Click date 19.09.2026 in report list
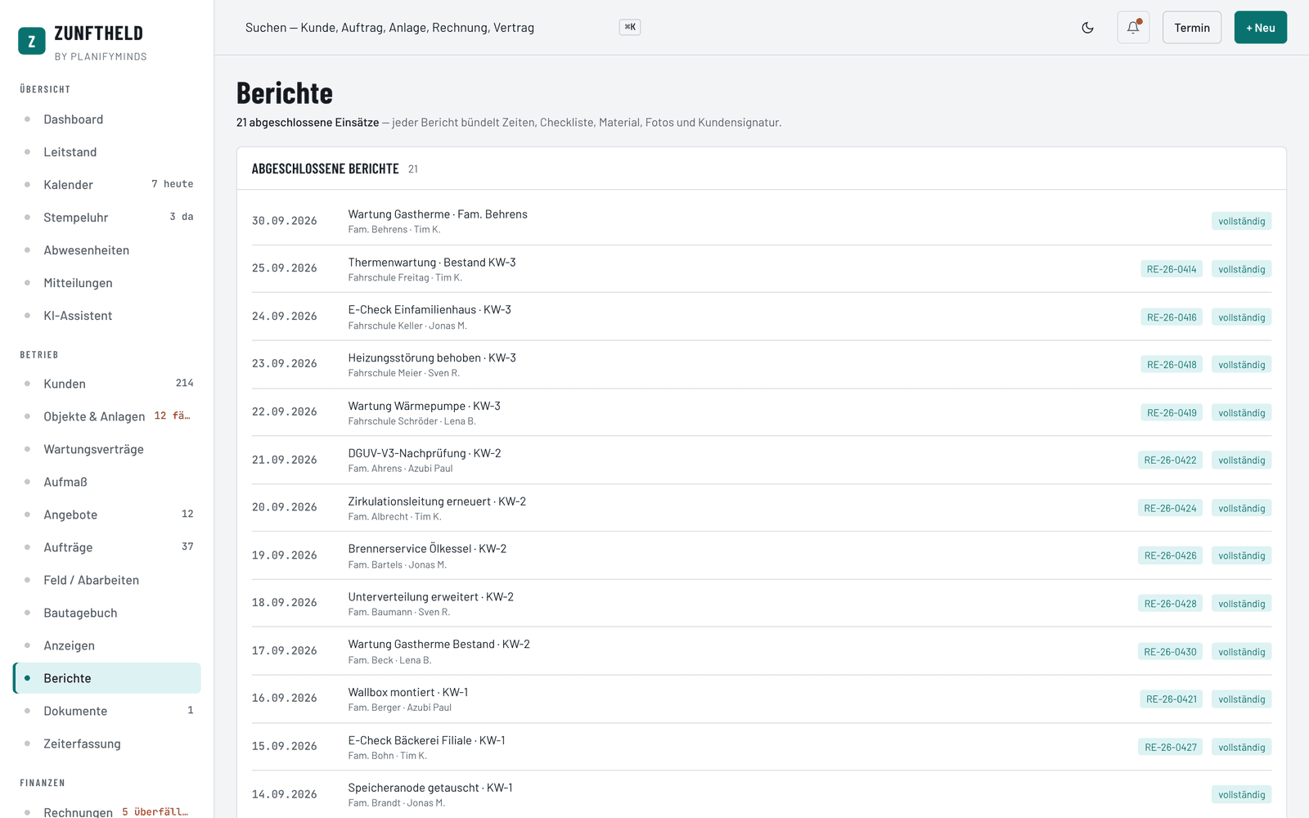 tap(285, 555)
